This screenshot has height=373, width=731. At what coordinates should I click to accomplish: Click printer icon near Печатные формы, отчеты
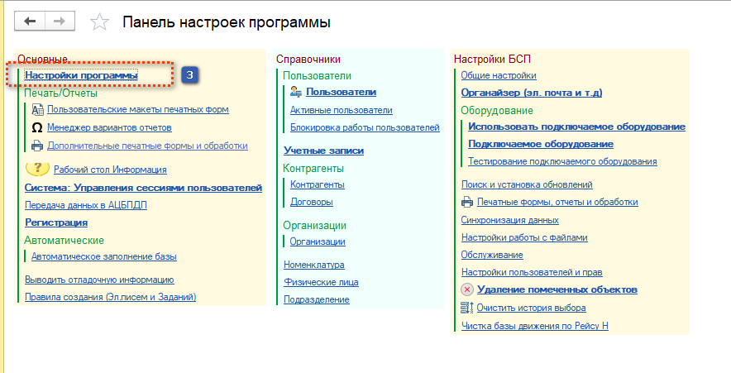click(467, 202)
